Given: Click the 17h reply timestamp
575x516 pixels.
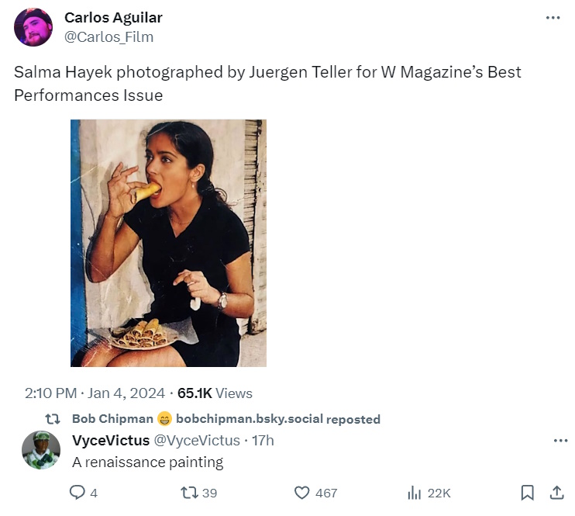Looking at the screenshot, I should (263, 441).
